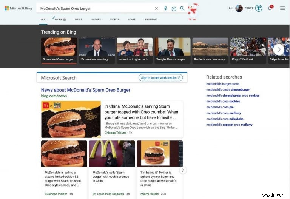
Task: Open Miami Herald burger image card
Action: pos(160,154)
